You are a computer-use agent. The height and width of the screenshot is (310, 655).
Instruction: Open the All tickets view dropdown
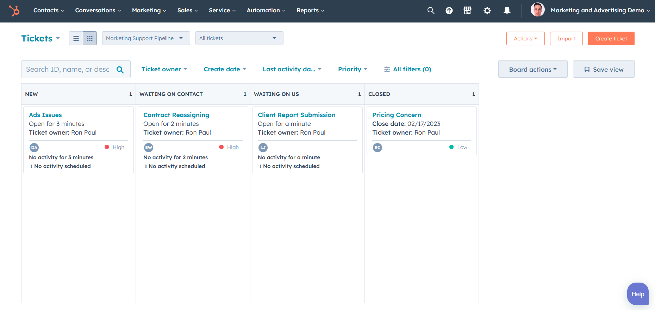(x=239, y=38)
